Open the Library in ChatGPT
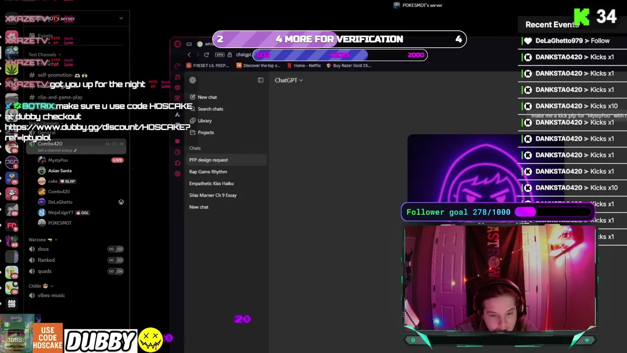Screen dimensions: 627x353 (201, 121)
